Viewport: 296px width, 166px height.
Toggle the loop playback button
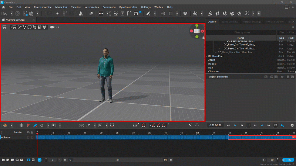275,125
